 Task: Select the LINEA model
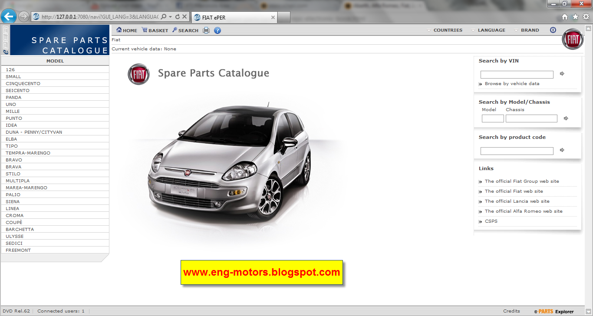click(55, 208)
